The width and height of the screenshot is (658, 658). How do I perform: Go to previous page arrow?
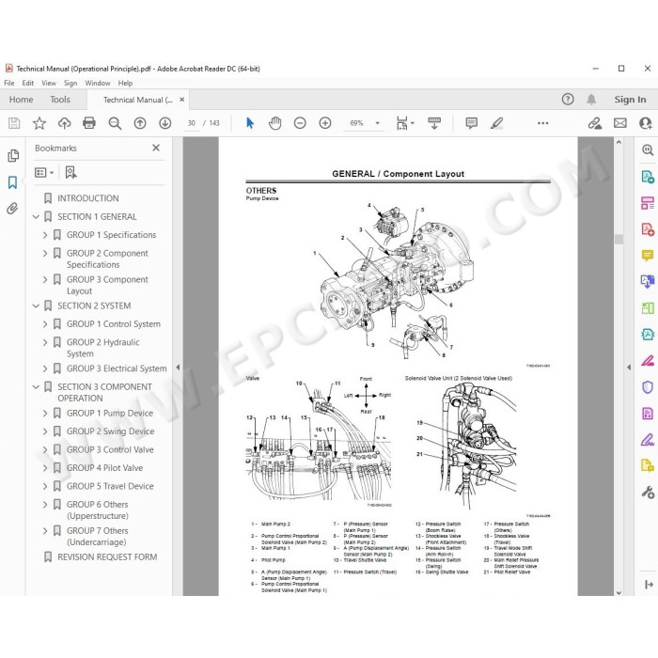[140, 123]
